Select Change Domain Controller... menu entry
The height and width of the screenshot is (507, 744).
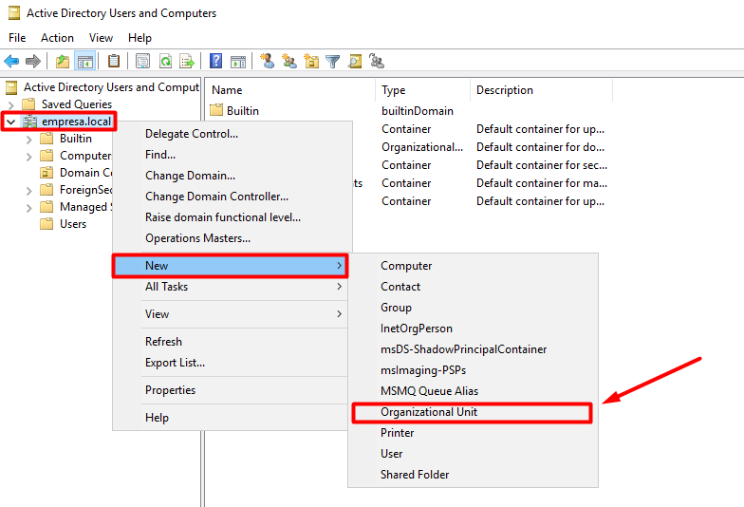[232, 197]
